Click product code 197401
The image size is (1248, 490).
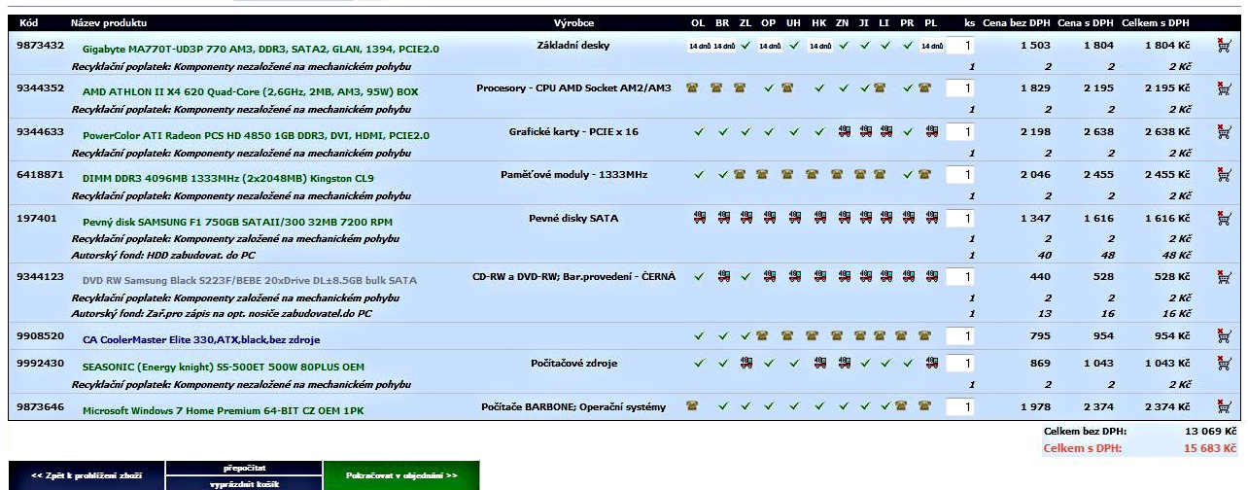(x=36, y=218)
